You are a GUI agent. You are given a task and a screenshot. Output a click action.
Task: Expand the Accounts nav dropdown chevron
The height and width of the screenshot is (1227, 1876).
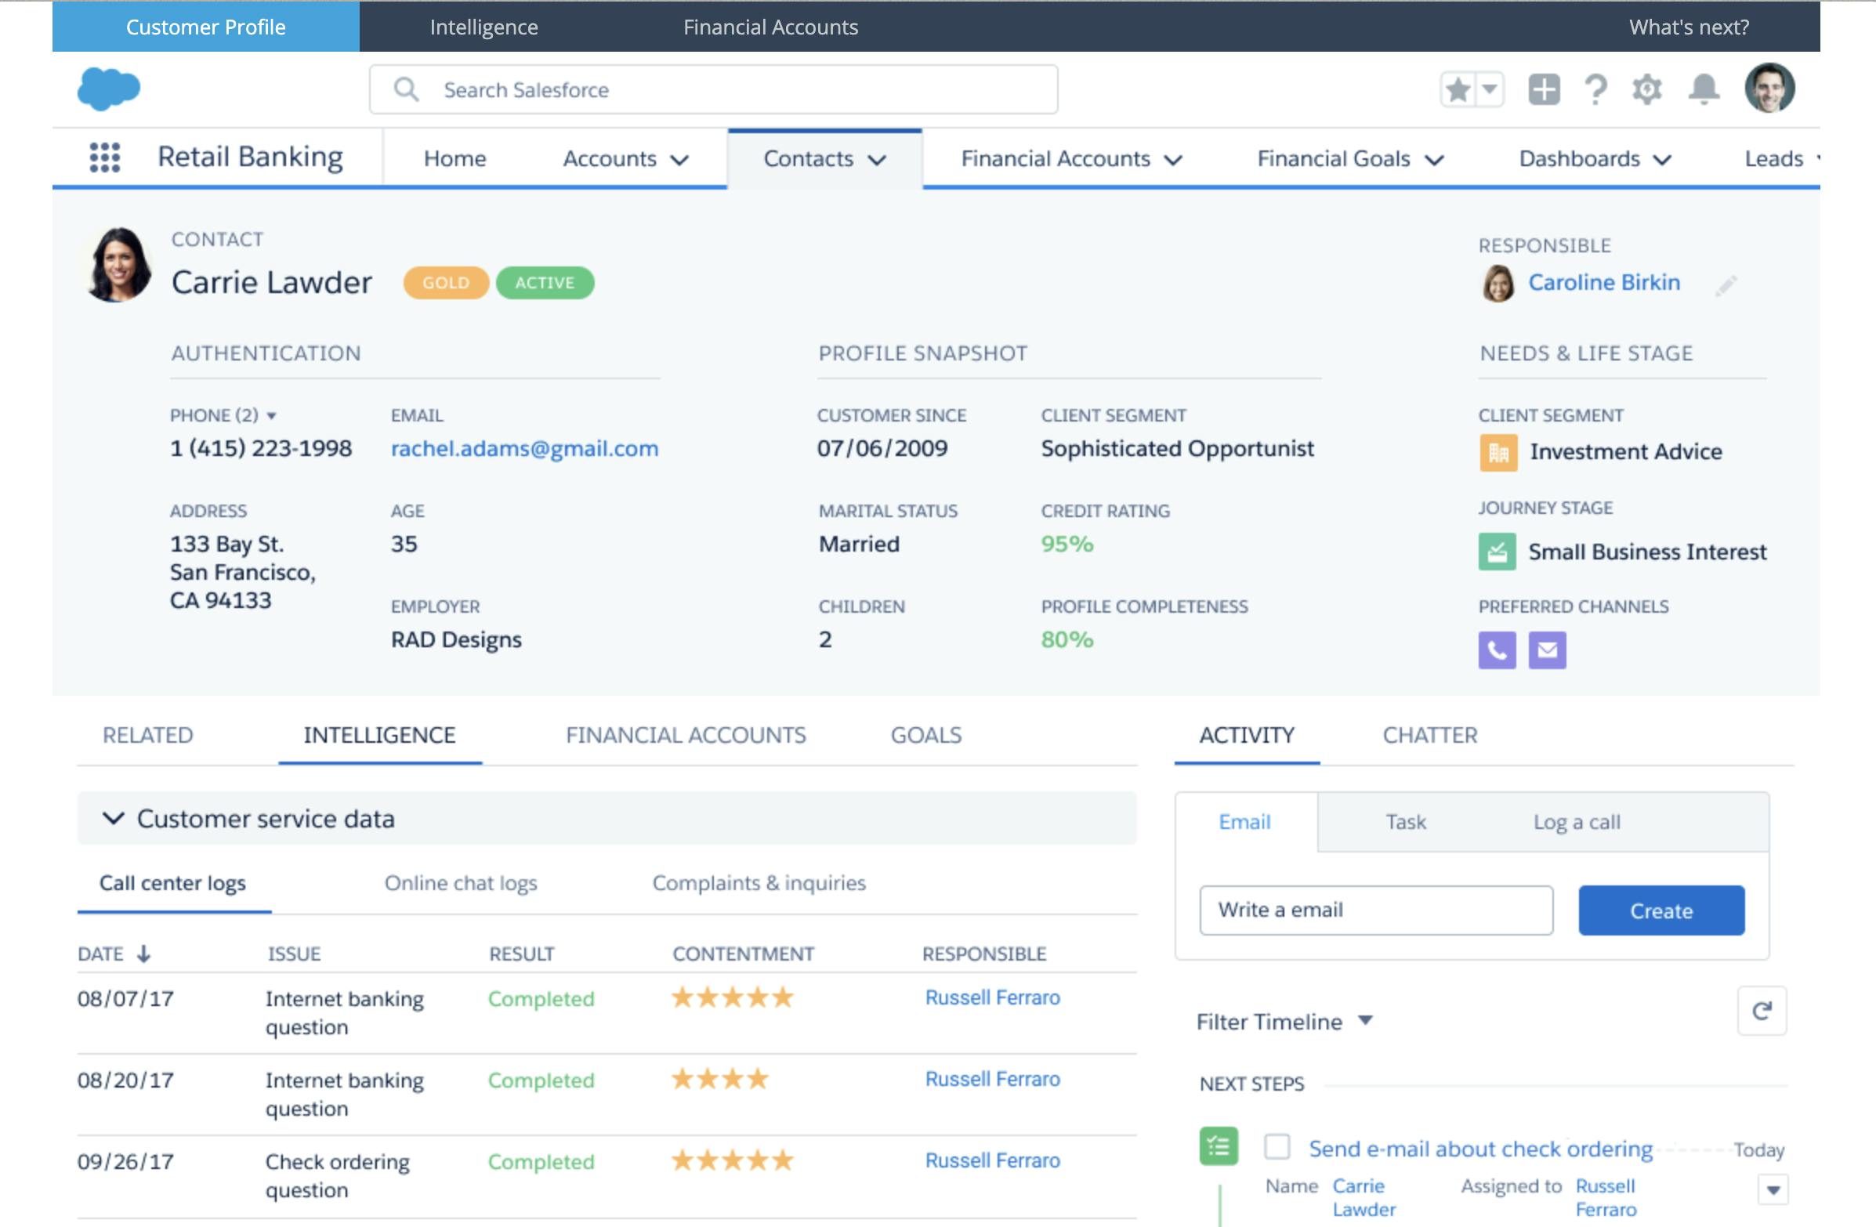(x=679, y=160)
